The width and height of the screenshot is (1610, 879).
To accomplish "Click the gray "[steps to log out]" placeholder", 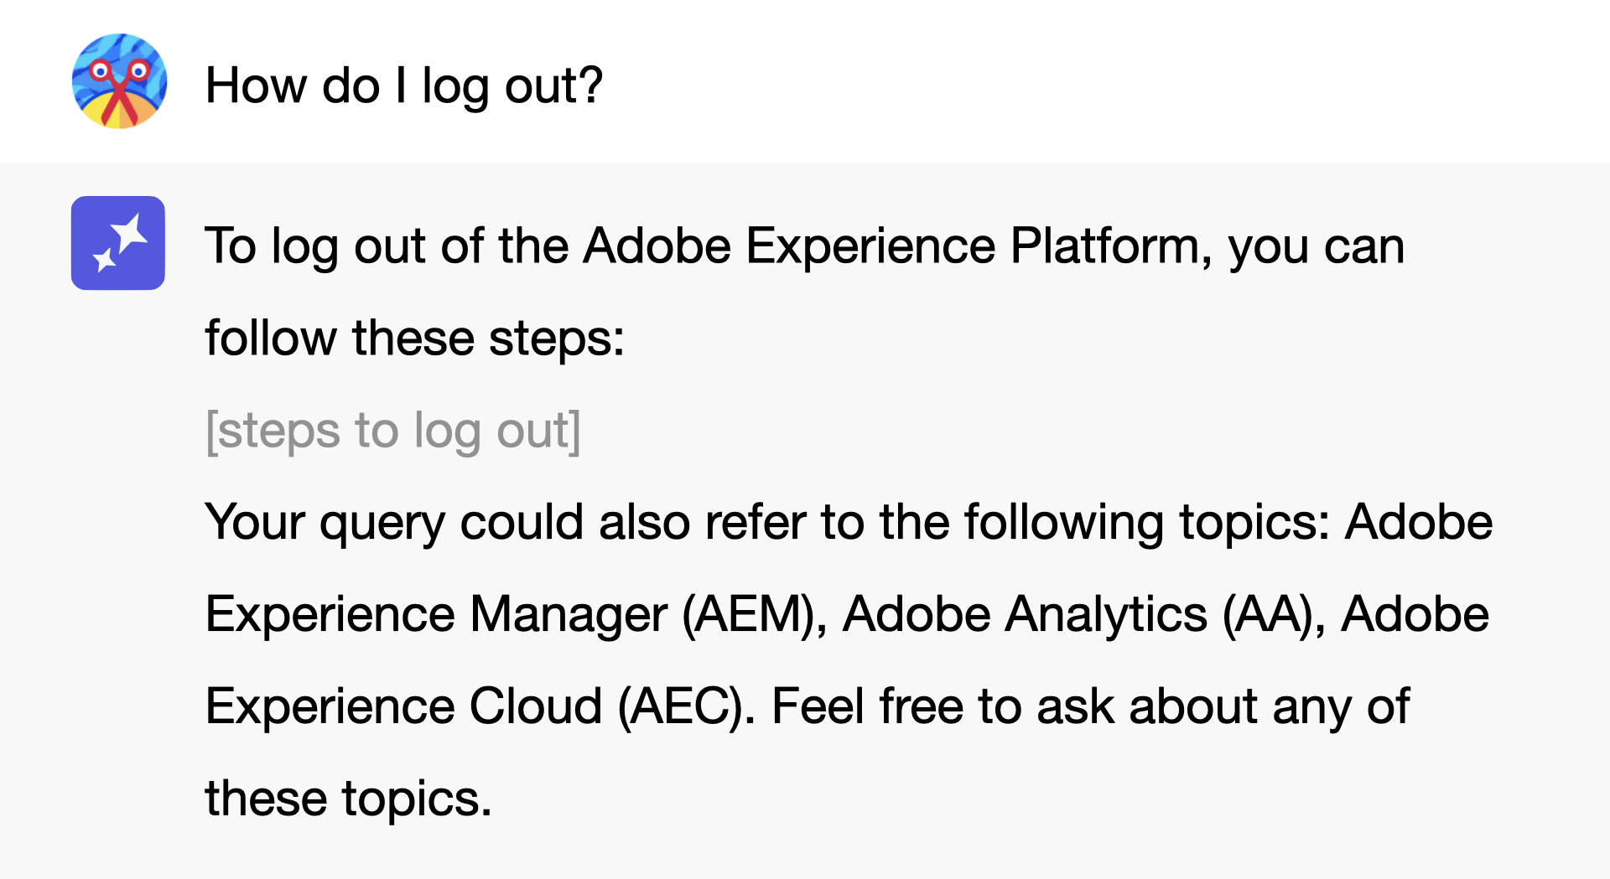I will pyautogui.click(x=393, y=431).
